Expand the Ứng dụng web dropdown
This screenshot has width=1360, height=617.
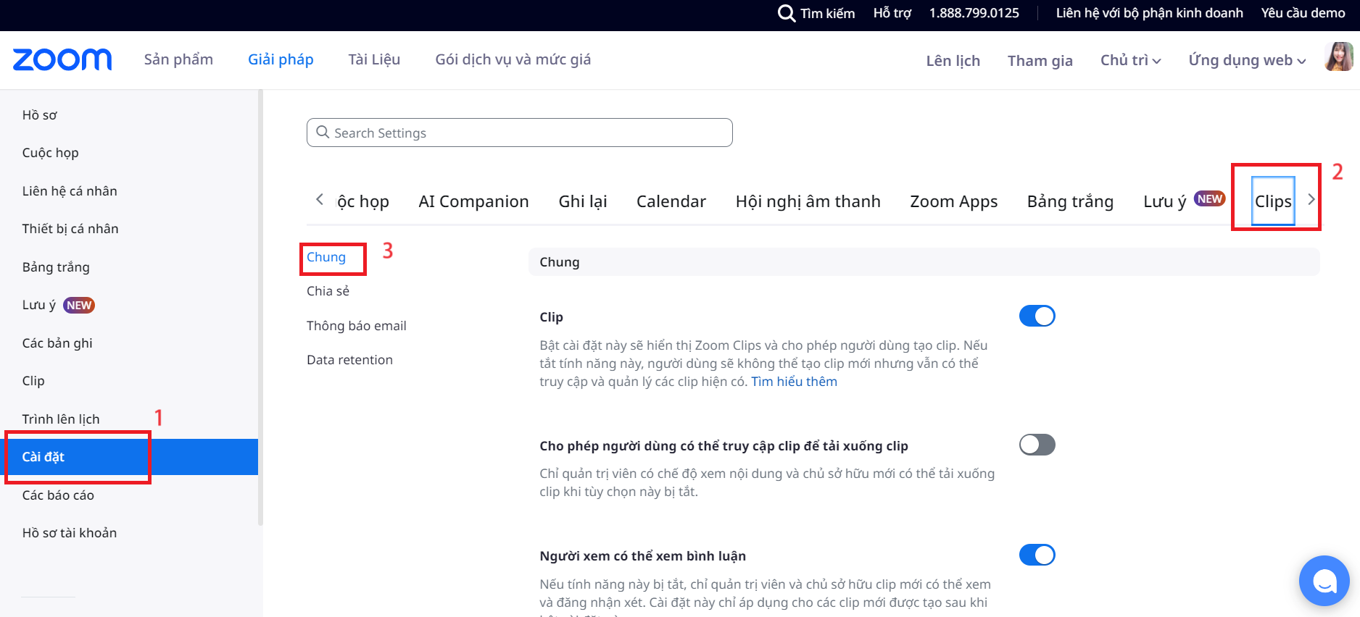point(1247,60)
